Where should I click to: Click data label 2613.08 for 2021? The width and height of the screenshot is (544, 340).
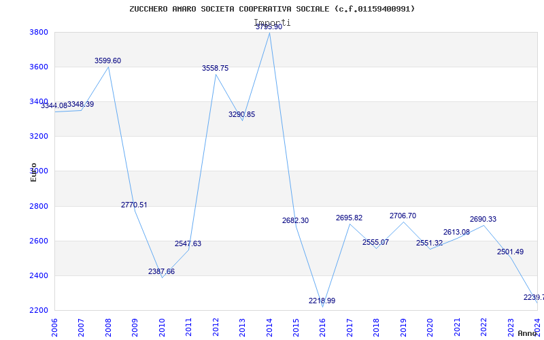coord(456,232)
